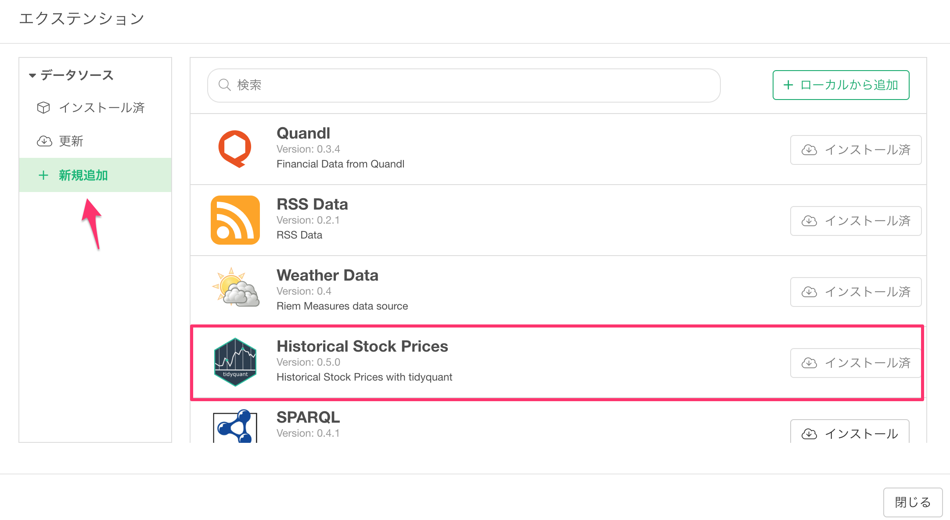The image size is (950, 520).
Task: Click the 検索 search field
Action: point(464,85)
